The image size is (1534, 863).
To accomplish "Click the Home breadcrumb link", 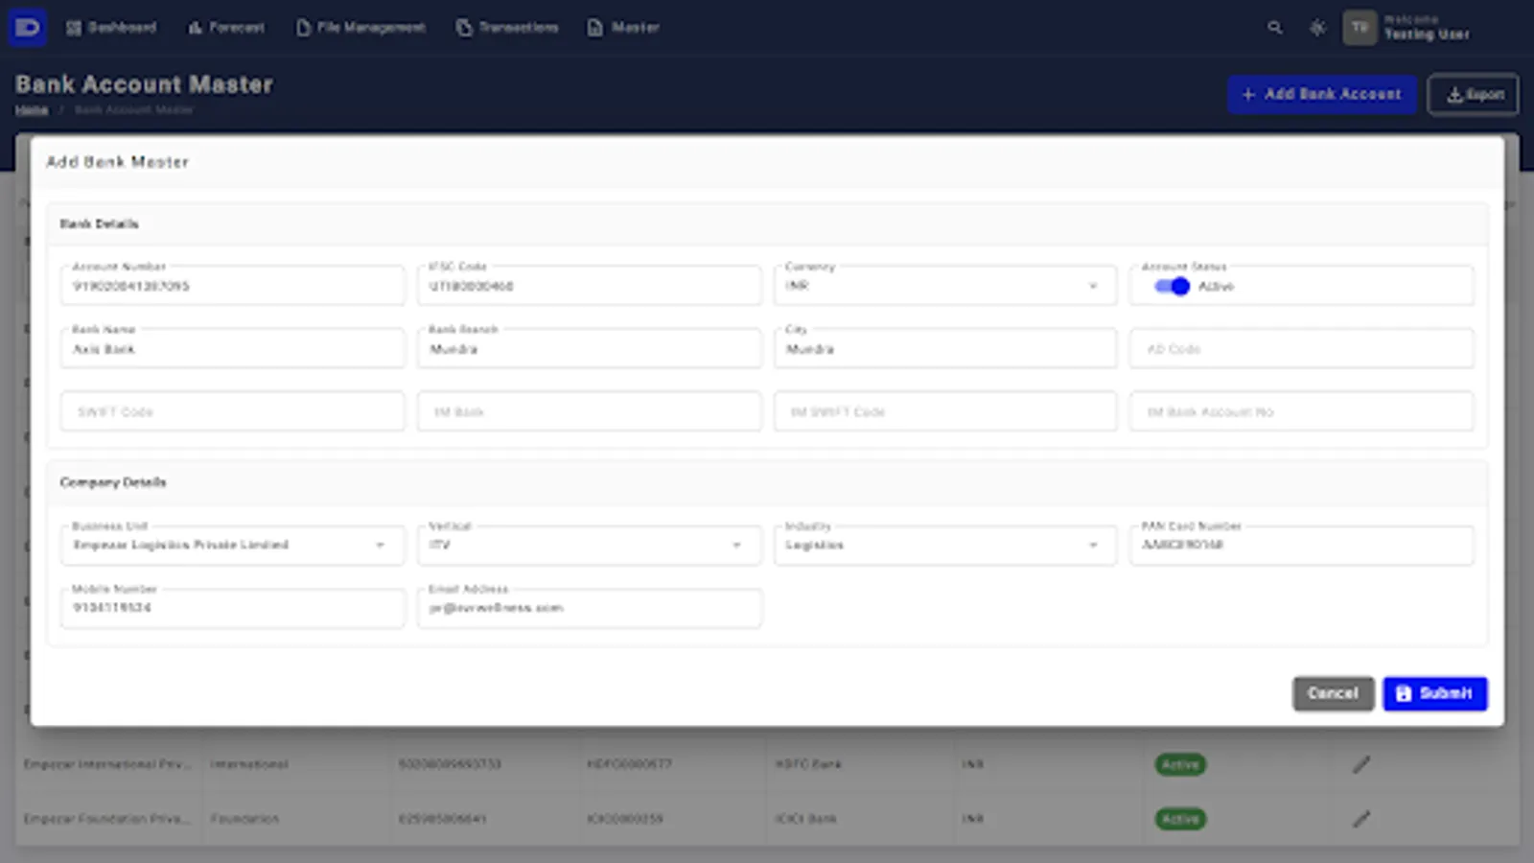I will (x=32, y=108).
